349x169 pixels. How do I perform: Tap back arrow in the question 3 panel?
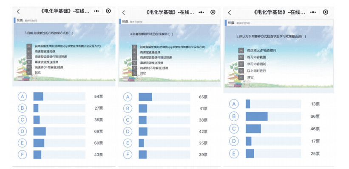click(x=18, y=11)
